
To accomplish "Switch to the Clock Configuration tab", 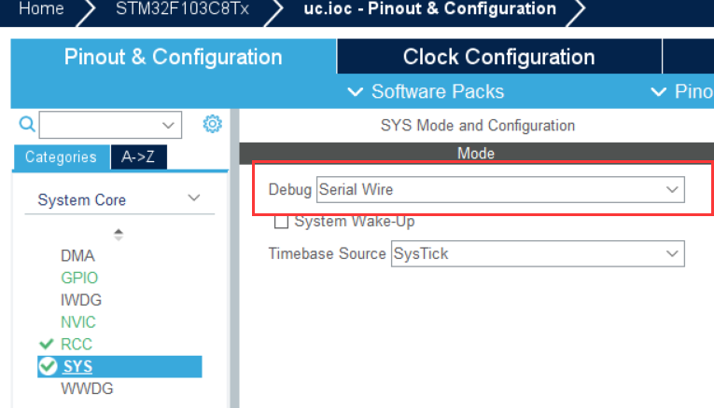I will (499, 57).
